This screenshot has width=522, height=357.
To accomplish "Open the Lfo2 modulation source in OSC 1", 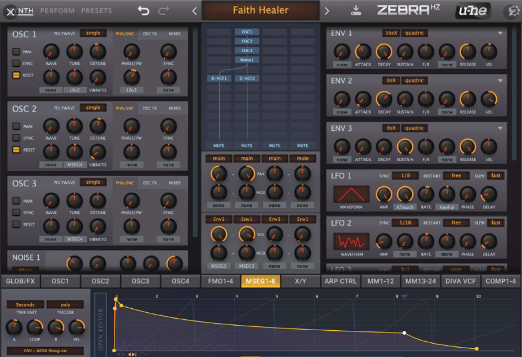I will (x=74, y=90).
